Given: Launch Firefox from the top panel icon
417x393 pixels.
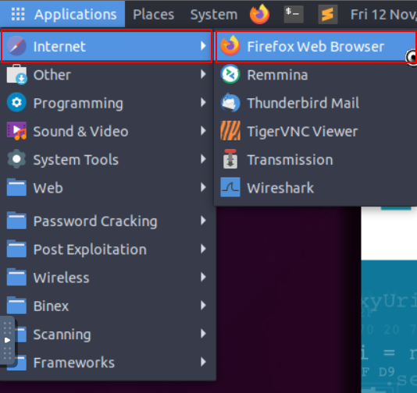Looking at the screenshot, I should 259,14.
